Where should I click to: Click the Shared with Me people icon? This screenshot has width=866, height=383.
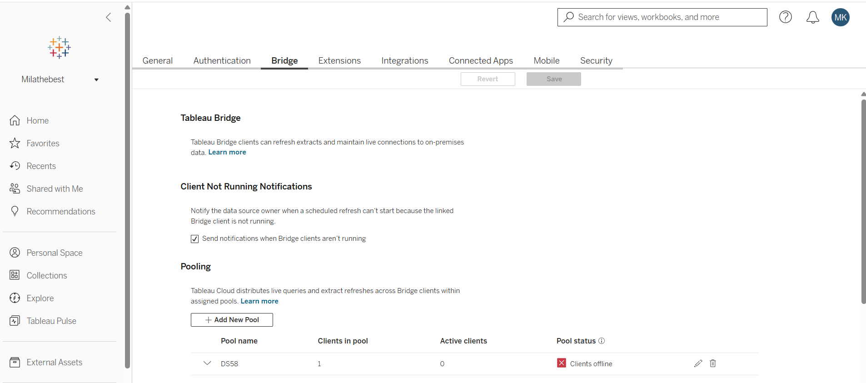(15, 189)
